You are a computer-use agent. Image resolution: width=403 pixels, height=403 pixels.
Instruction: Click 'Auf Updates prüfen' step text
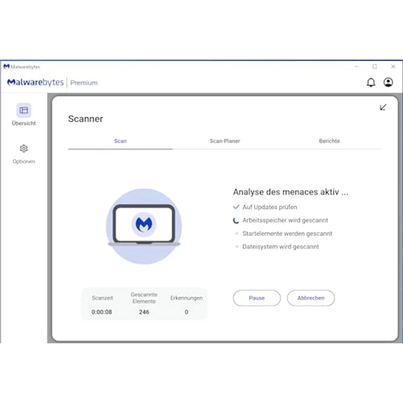(x=269, y=207)
